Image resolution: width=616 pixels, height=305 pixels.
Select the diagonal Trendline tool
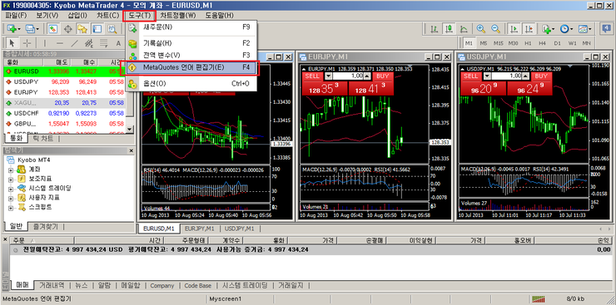point(74,43)
